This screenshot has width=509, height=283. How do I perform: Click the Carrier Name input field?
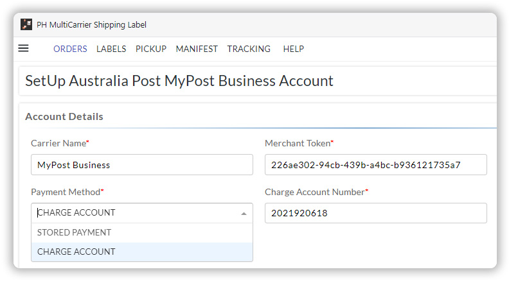point(142,165)
